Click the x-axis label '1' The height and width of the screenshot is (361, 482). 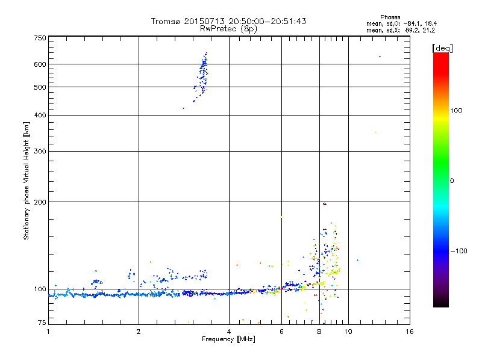click(x=48, y=332)
